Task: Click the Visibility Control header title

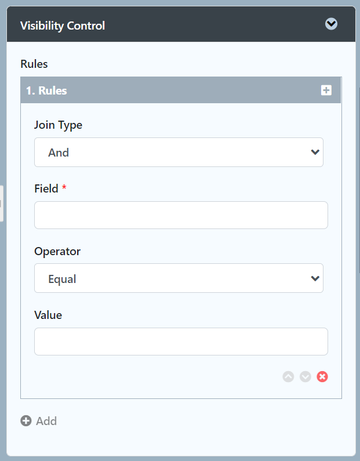Action: 63,26
